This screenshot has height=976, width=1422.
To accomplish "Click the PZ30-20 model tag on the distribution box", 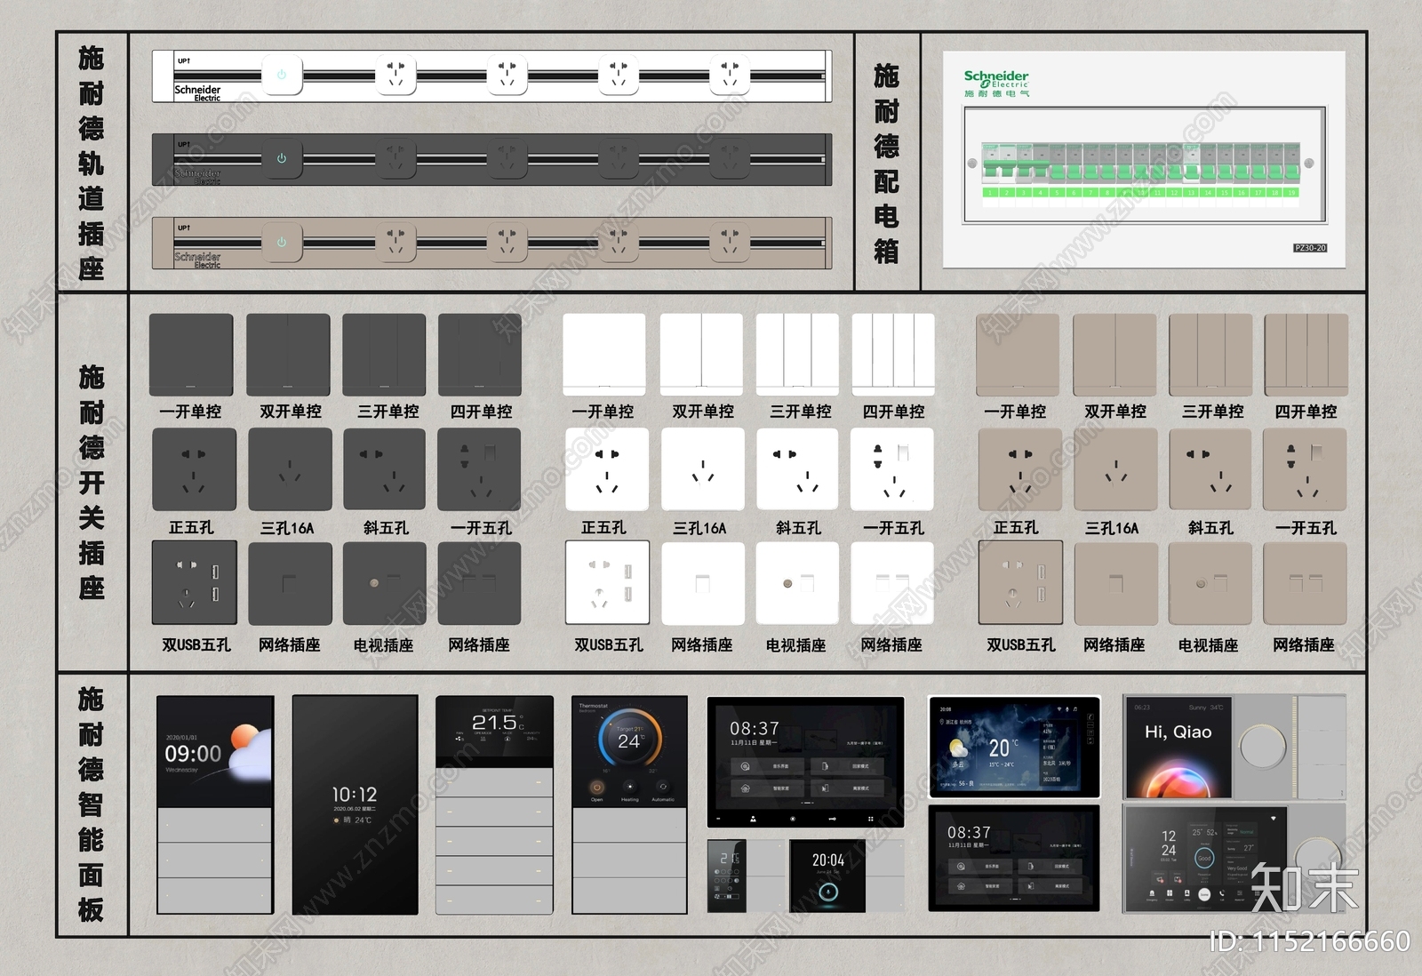I will tap(1310, 248).
